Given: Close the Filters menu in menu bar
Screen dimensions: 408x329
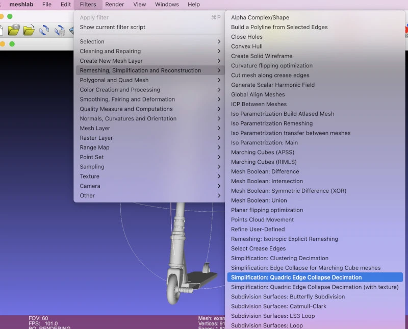Looking at the screenshot, I should (88, 5).
